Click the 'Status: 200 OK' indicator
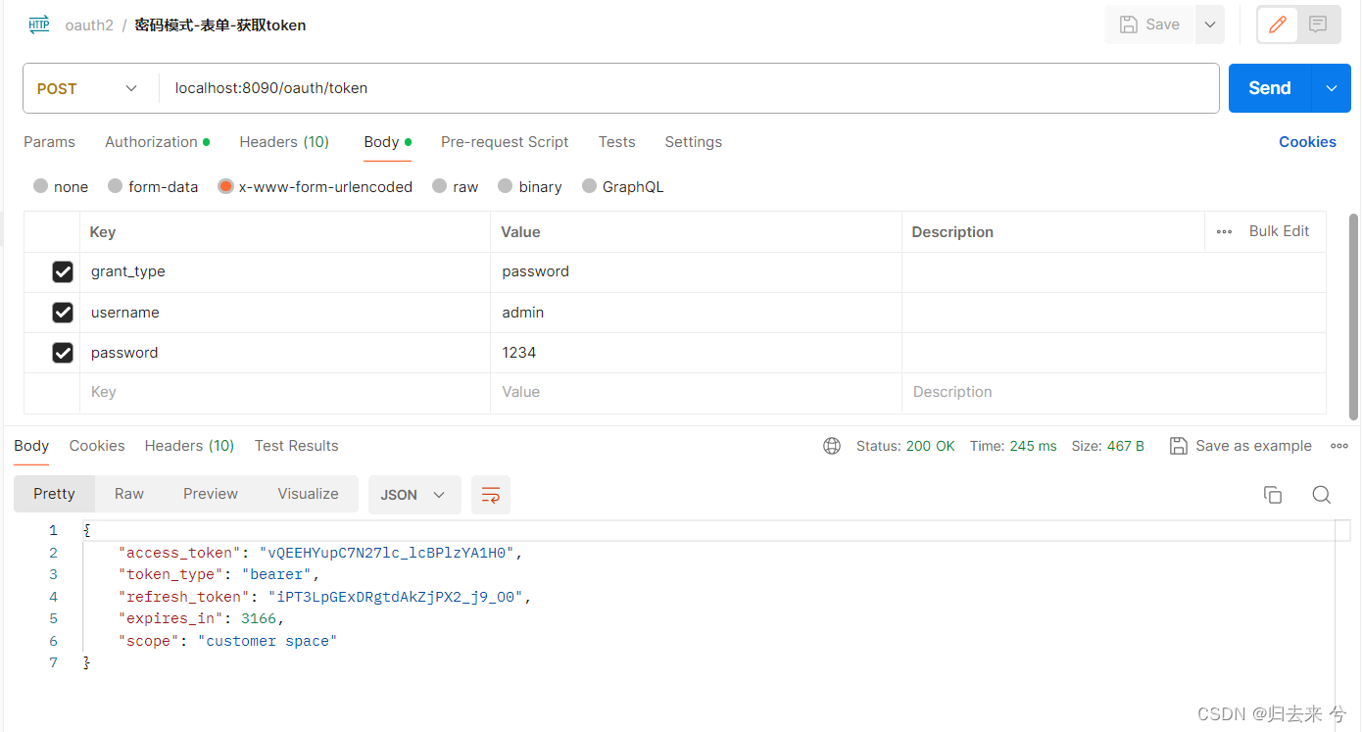1362x732 pixels. 905,446
